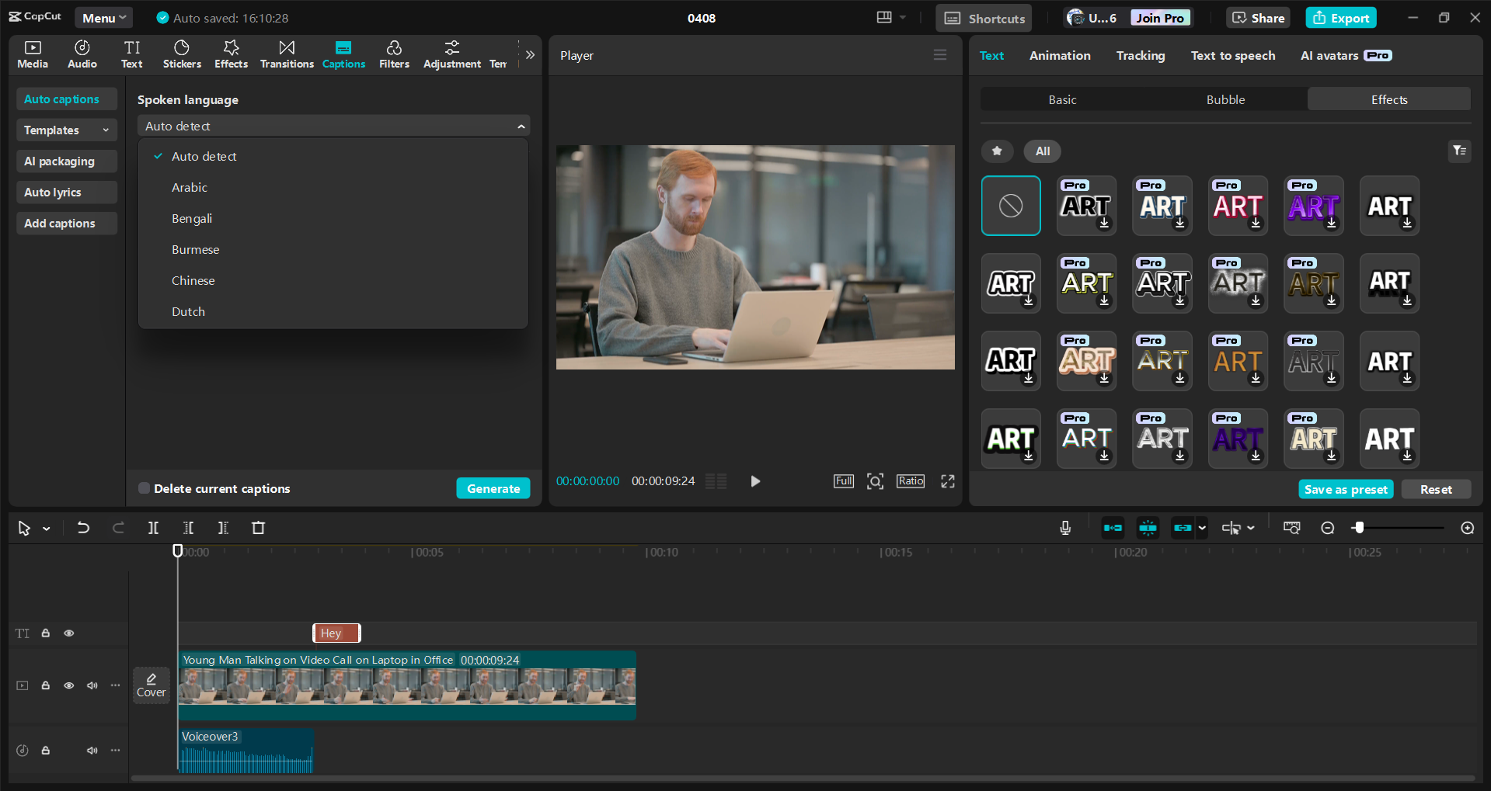
Task: Undo the last action
Action: tap(83, 528)
